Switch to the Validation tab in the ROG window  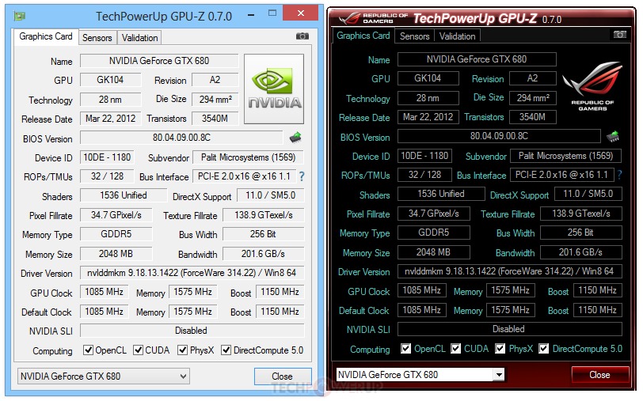point(457,36)
